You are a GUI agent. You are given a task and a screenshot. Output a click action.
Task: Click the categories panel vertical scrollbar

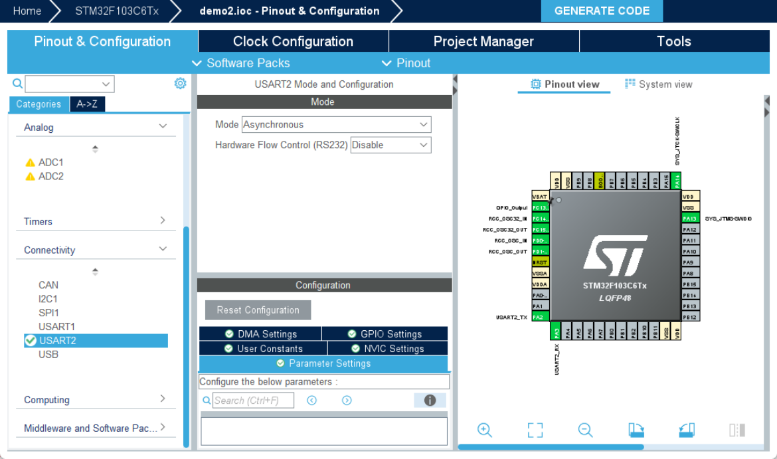pos(187,337)
